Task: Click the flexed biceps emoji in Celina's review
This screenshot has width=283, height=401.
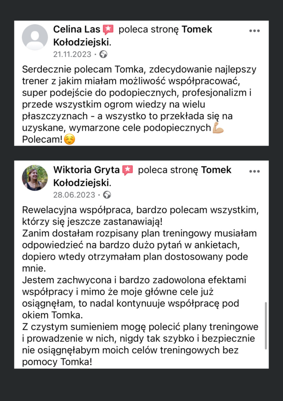Action: (218, 128)
